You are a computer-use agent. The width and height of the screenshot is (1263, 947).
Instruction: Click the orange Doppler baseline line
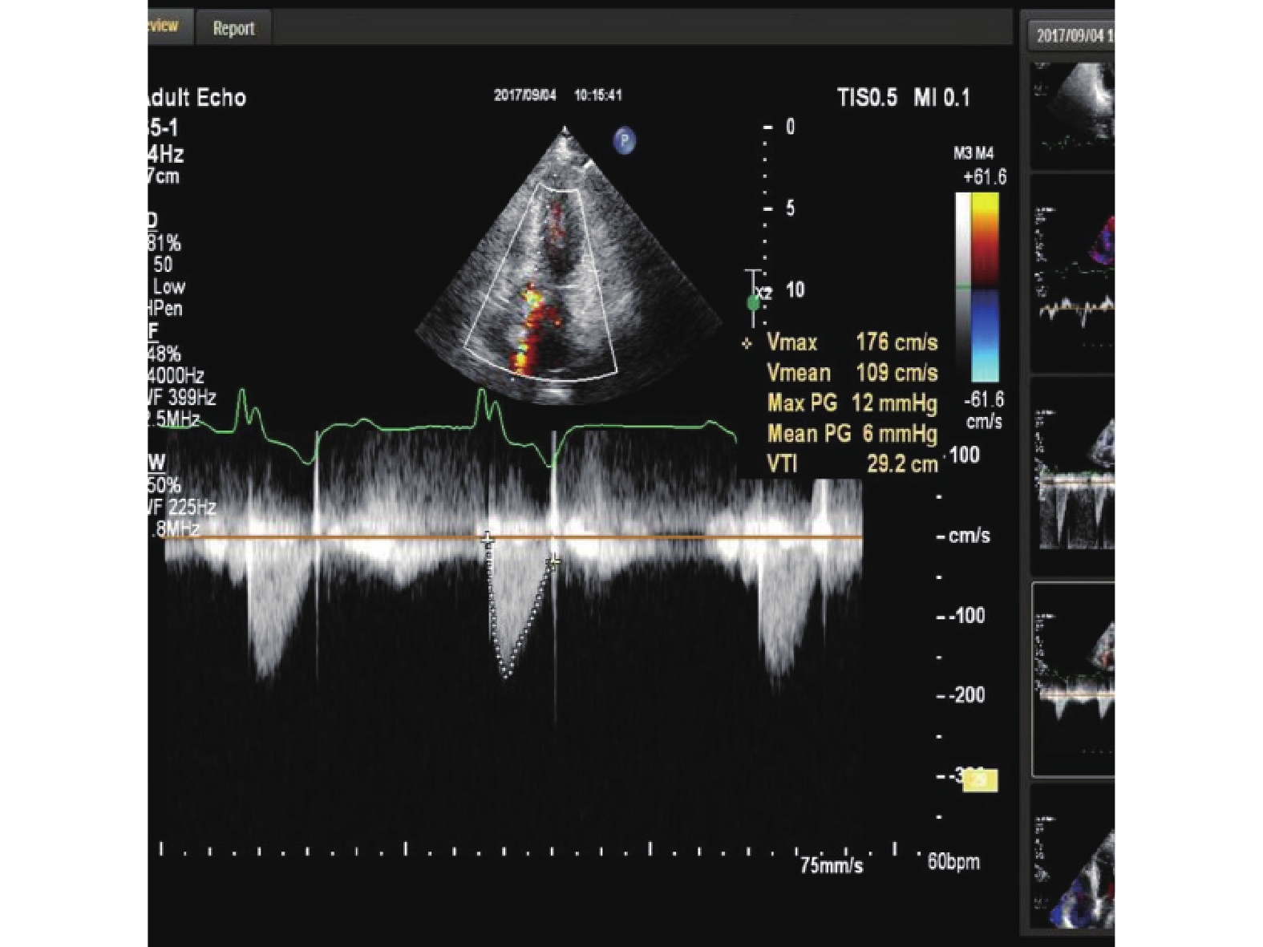tap(513, 537)
